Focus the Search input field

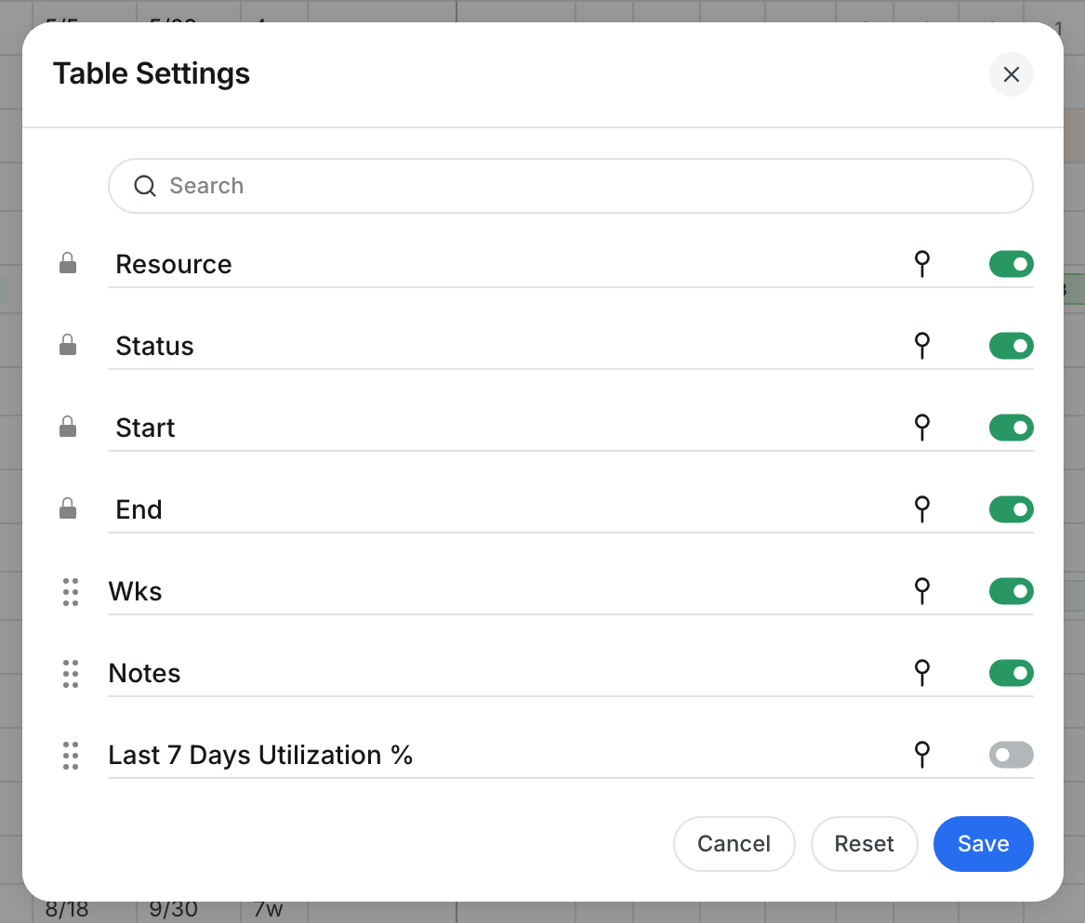click(570, 186)
